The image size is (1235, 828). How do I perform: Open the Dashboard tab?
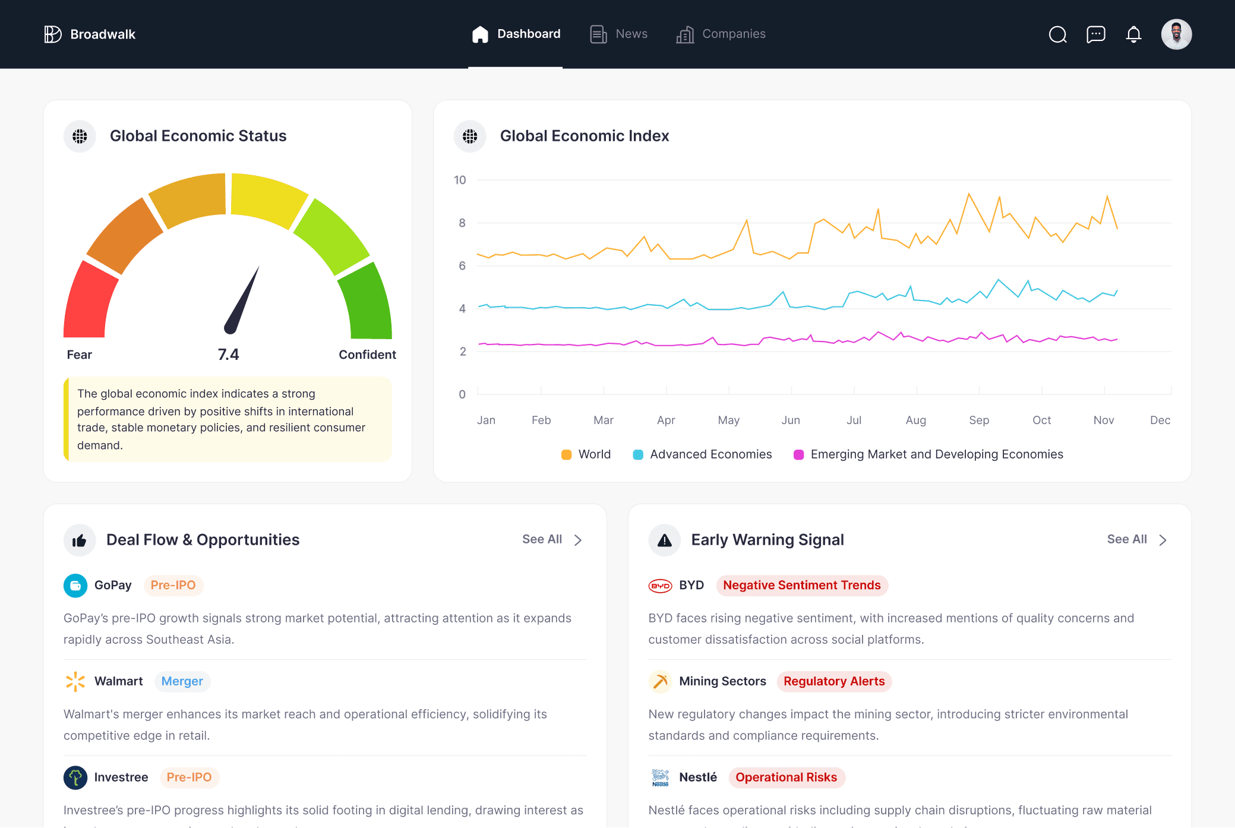[516, 34]
